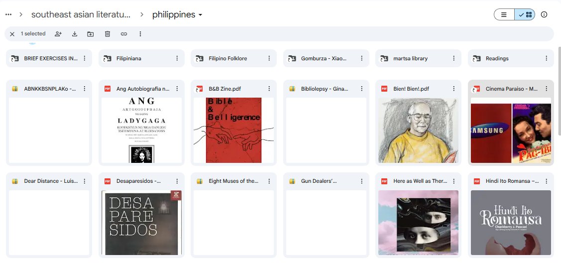Open more options for Cinema Paraiso file

547,89
